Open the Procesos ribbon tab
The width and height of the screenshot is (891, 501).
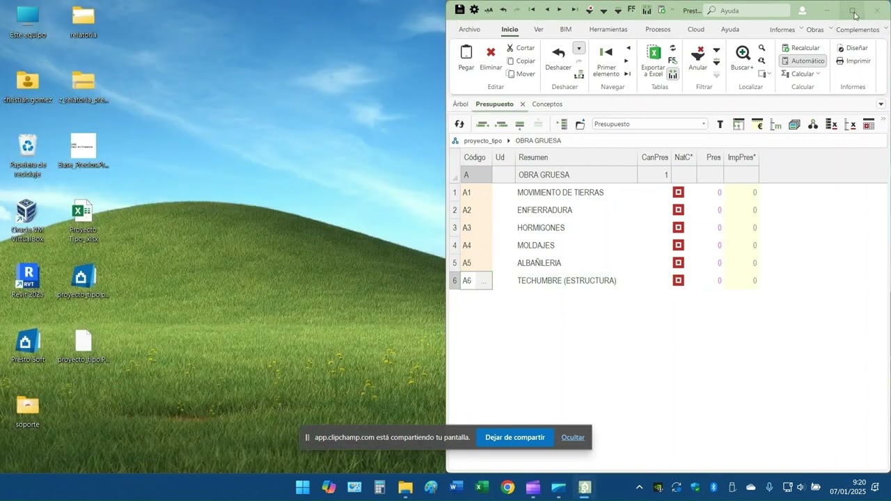[x=658, y=29]
